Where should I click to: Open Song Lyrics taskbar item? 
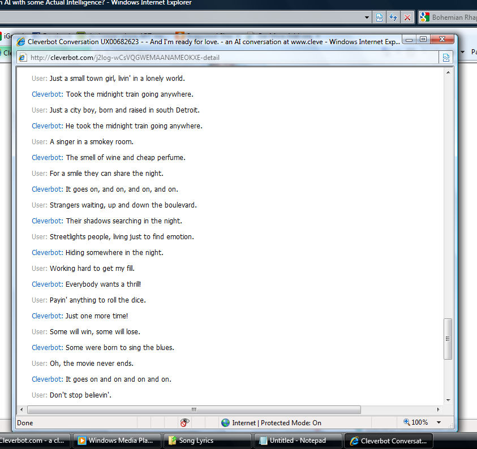click(207, 441)
